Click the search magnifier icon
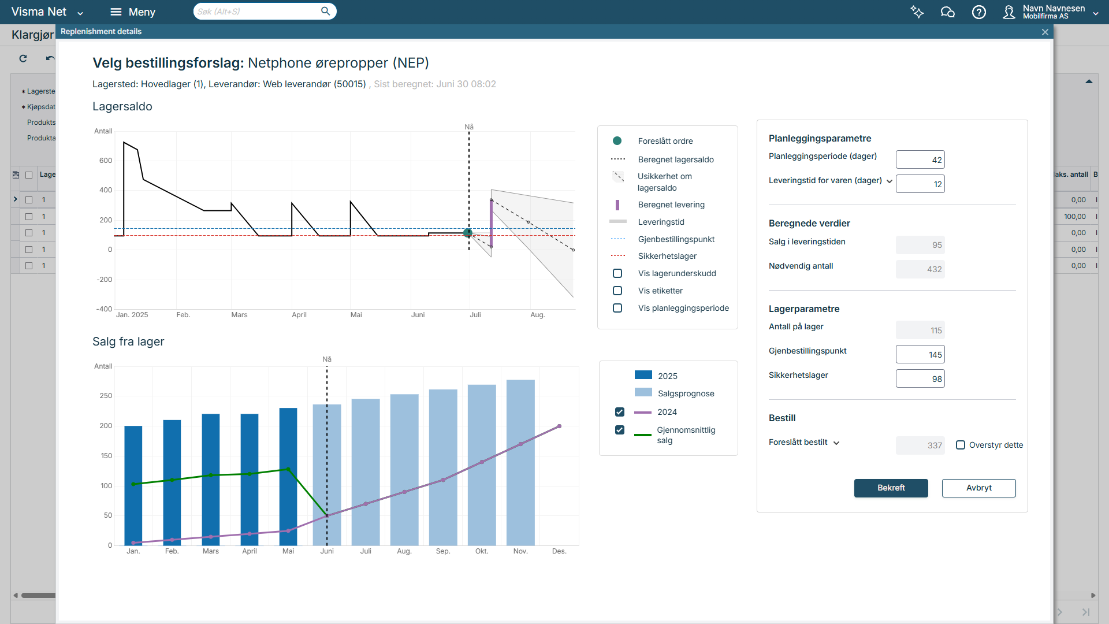The width and height of the screenshot is (1109, 624). pyautogui.click(x=326, y=12)
